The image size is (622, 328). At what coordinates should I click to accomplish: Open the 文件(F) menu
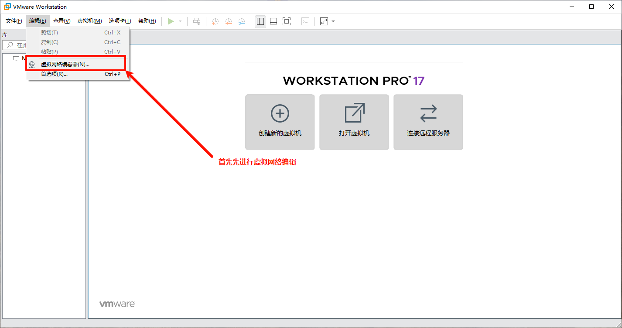click(14, 21)
